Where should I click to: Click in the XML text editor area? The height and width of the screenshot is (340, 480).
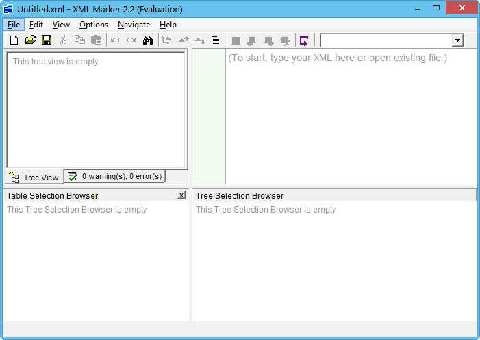(x=351, y=117)
